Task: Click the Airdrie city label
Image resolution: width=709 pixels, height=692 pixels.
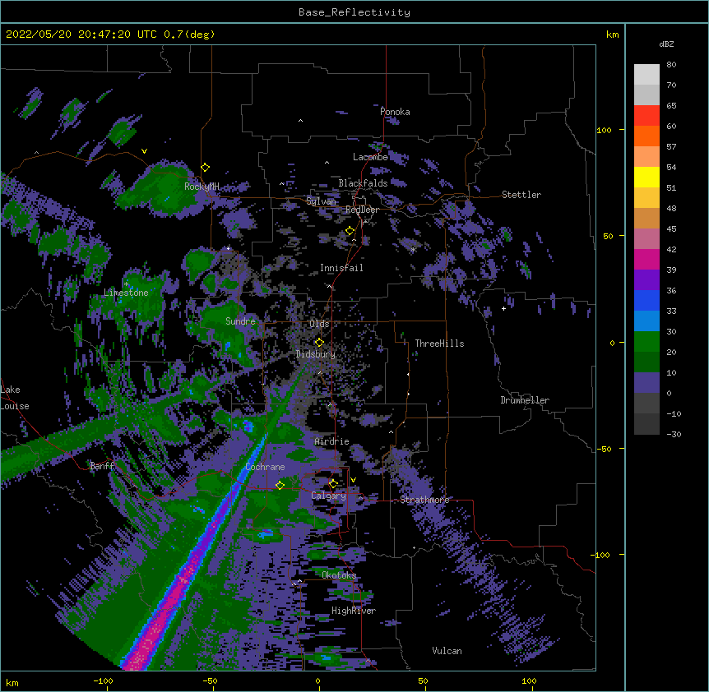Action: click(332, 441)
